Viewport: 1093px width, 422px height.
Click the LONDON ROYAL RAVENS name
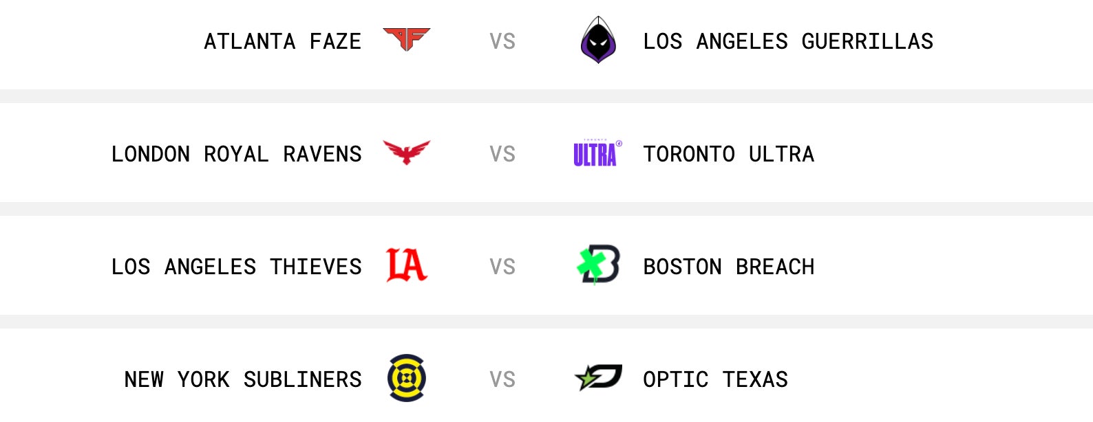click(x=236, y=154)
